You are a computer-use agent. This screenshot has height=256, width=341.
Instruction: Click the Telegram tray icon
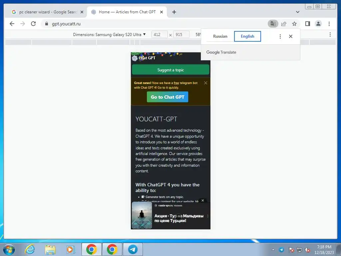281,250
